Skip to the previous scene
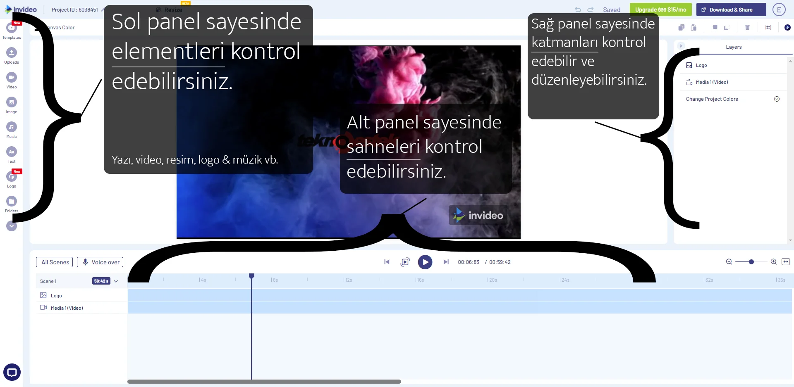 pyautogui.click(x=387, y=262)
